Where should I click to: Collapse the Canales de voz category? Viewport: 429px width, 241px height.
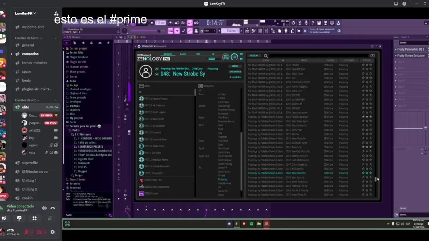(27, 100)
